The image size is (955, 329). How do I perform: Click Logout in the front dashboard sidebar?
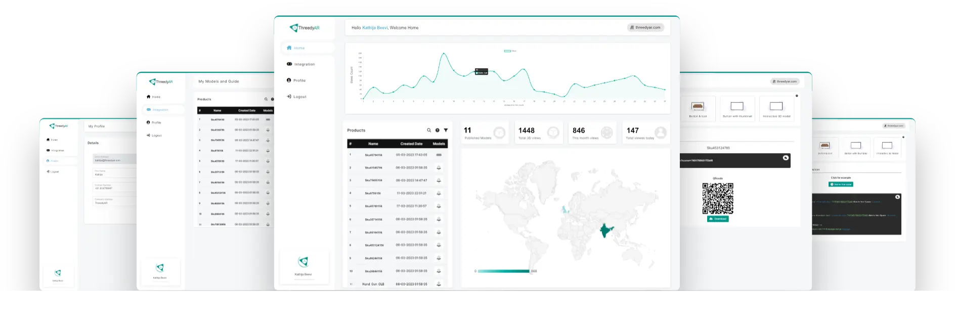[x=297, y=97]
